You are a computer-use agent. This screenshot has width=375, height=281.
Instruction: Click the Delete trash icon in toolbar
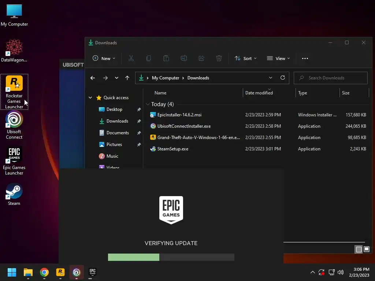219,58
